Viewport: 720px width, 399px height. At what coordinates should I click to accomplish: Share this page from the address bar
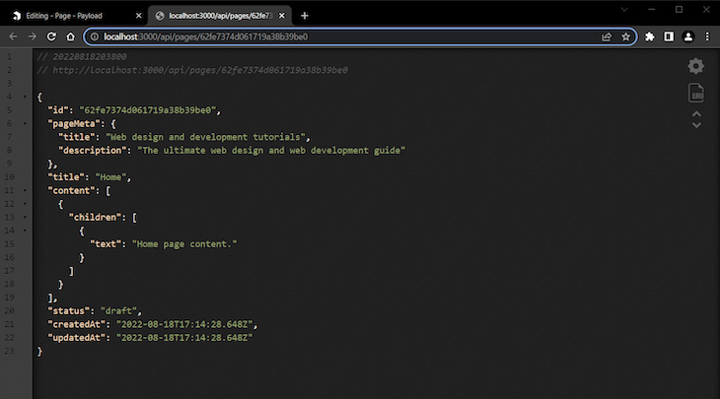click(607, 36)
